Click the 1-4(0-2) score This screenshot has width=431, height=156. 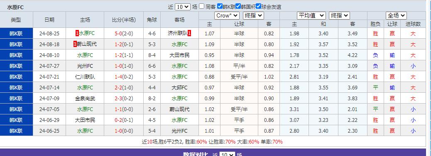(x=124, y=77)
